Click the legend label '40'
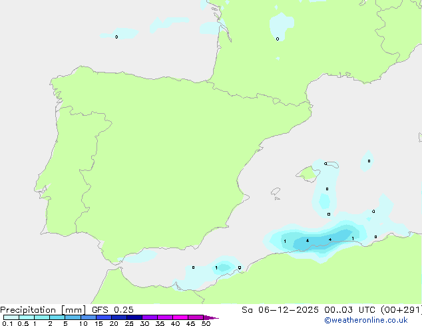 [x=175, y=323]
